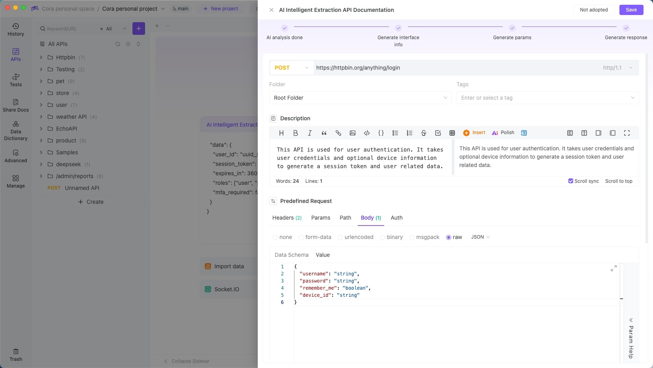The height and width of the screenshot is (368, 653).
Task: Insert a table in description
Action: 452,133
